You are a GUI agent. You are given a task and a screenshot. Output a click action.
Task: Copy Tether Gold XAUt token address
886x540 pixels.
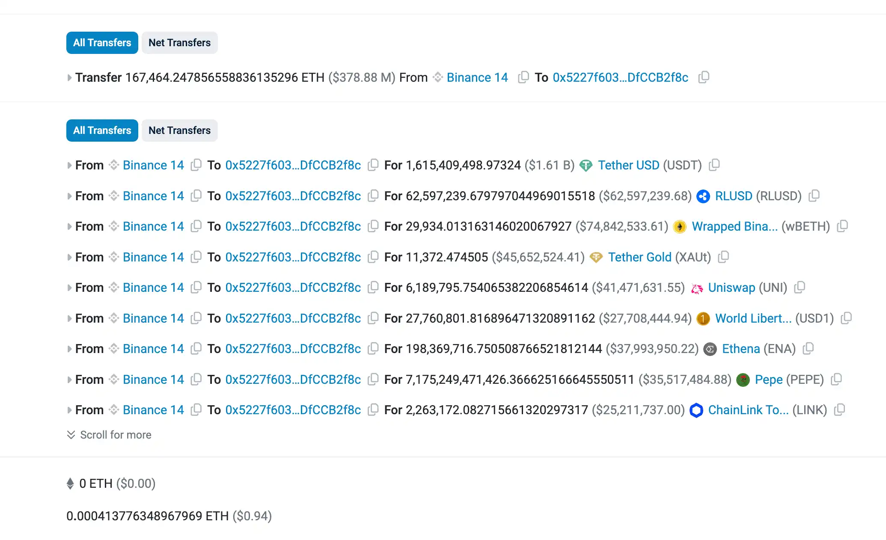click(x=723, y=257)
